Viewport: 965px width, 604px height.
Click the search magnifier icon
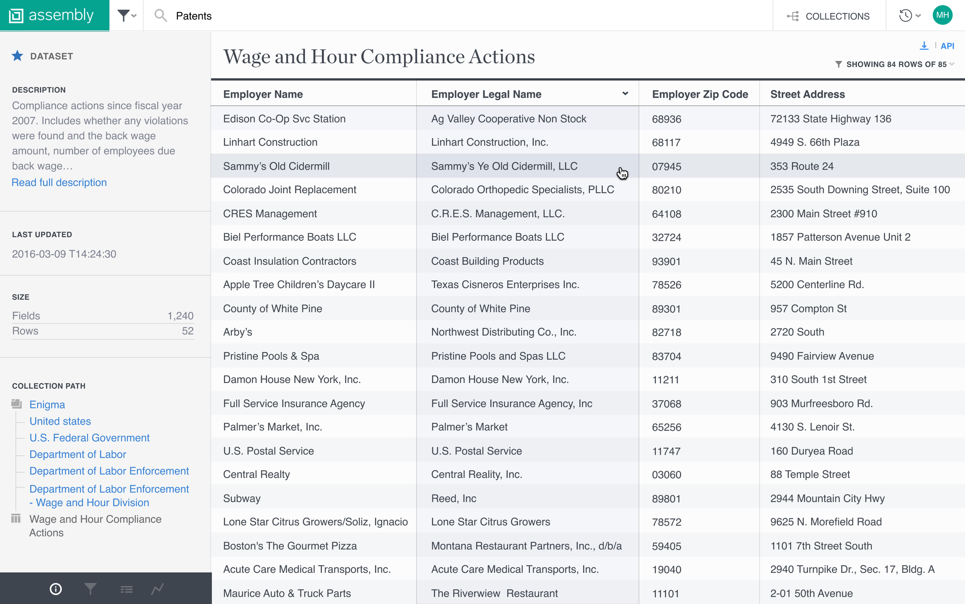pos(160,15)
